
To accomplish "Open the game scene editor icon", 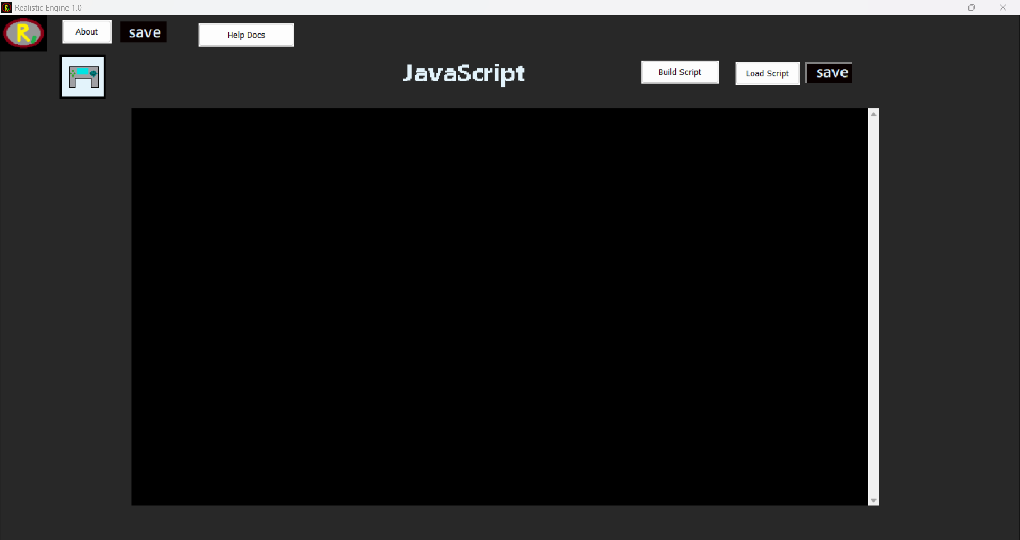I will pyautogui.click(x=83, y=77).
